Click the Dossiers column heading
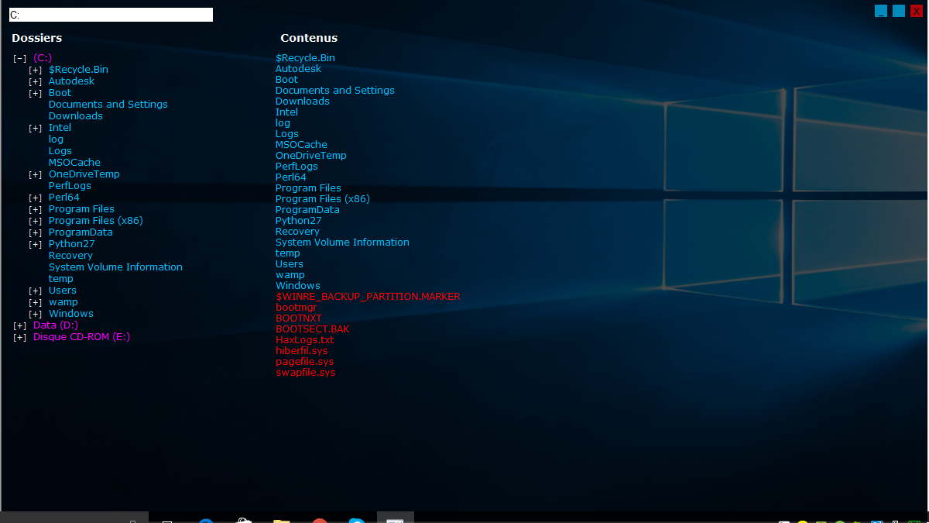The width and height of the screenshot is (929, 523). pyautogui.click(x=37, y=38)
